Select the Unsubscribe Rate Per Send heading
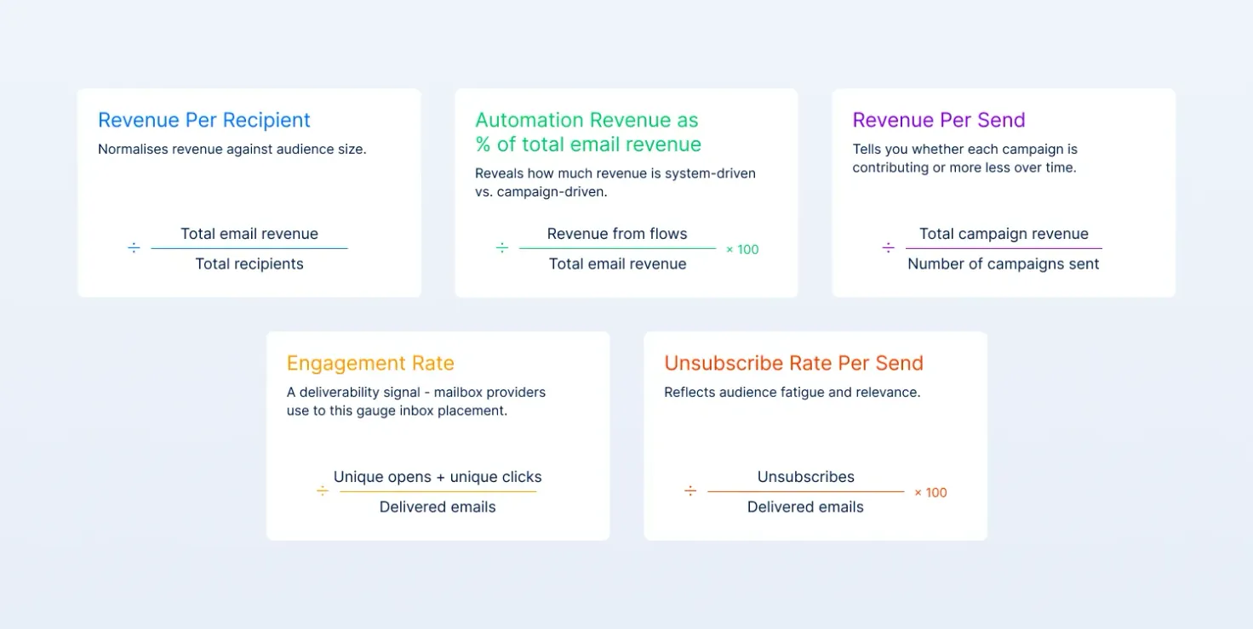This screenshot has width=1253, height=629. tap(793, 363)
